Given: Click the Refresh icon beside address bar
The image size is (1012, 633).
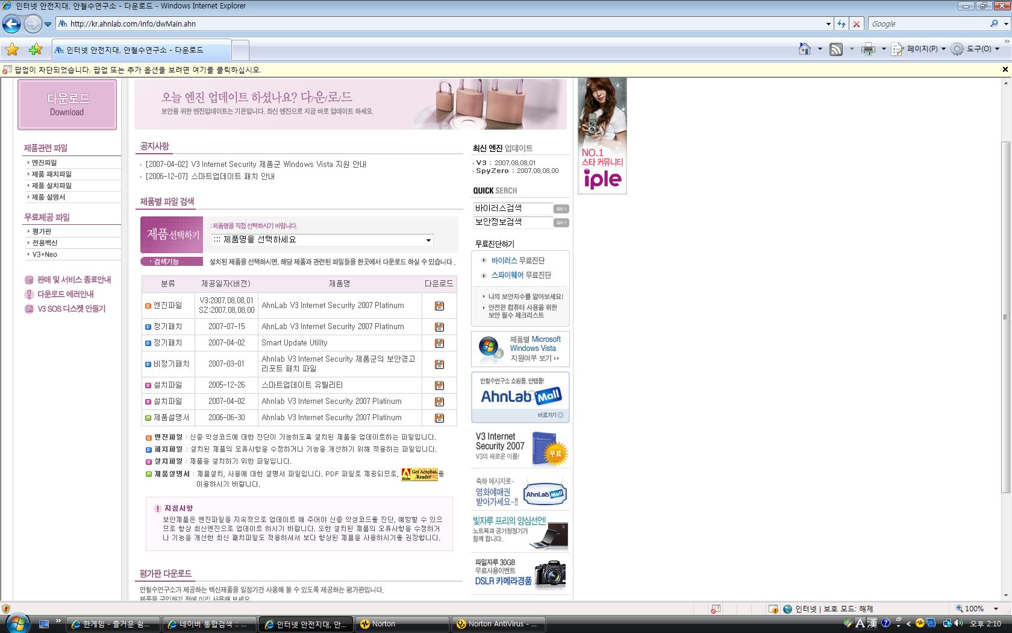Looking at the screenshot, I should point(842,24).
